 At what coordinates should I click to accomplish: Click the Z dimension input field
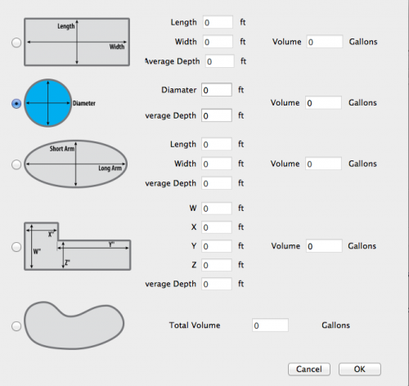pyautogui.click(x=217, y=265)
